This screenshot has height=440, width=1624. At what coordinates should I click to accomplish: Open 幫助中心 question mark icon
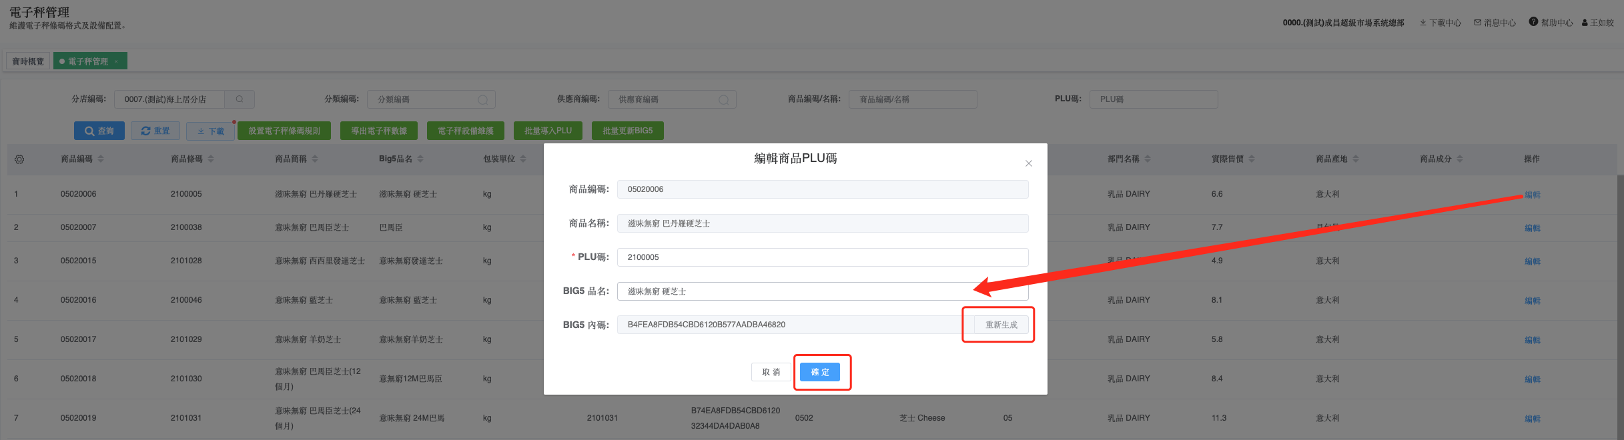[x=1533, y=22]
